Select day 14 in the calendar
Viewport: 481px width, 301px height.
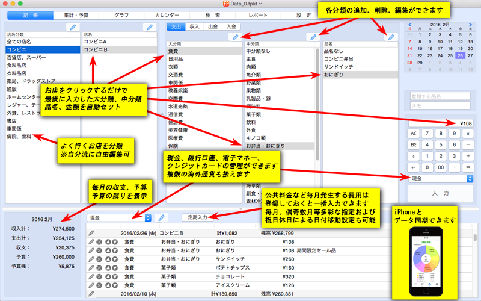click(410, 49)
